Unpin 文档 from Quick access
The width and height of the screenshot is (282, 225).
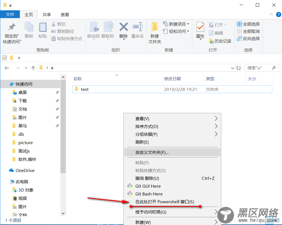point(57,109)
